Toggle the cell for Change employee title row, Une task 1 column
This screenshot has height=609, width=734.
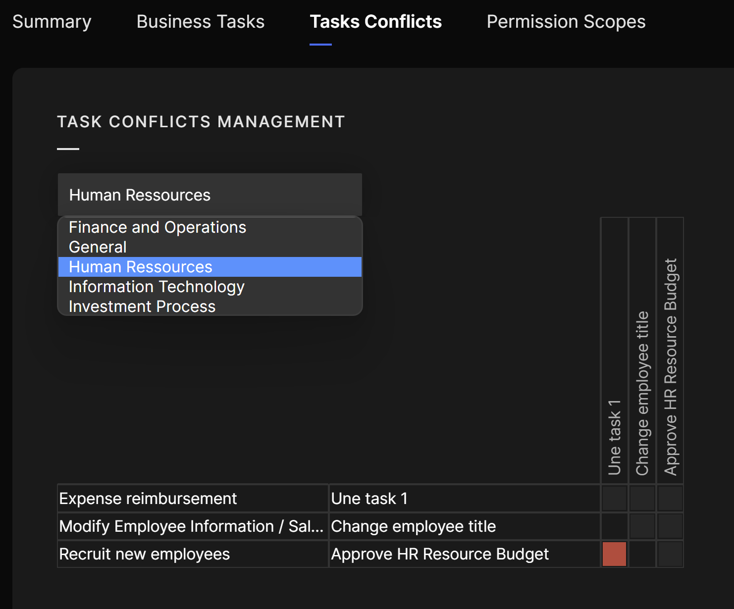614,526
